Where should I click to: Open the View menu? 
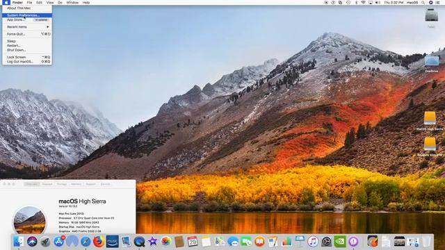click(50, 3)
